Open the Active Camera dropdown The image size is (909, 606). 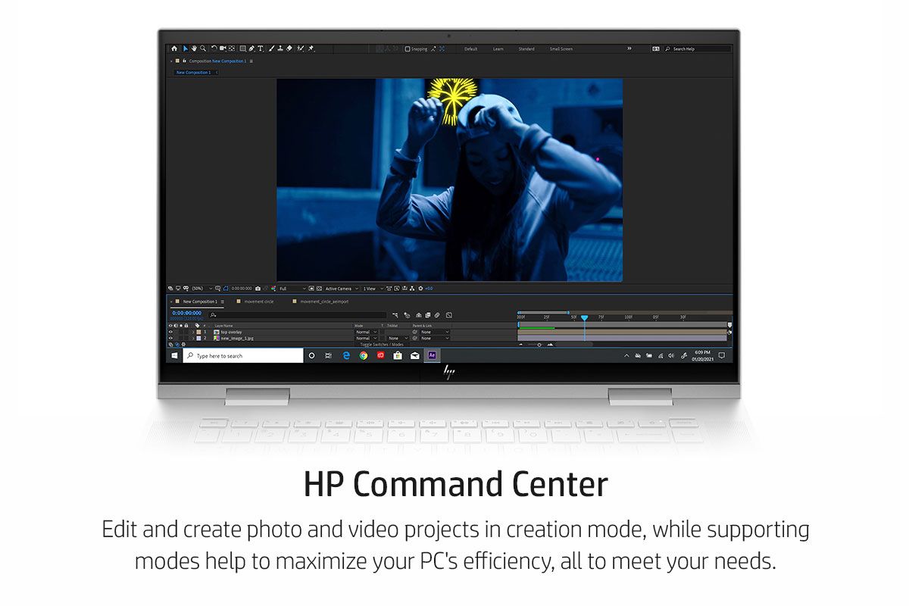point(341,289)
